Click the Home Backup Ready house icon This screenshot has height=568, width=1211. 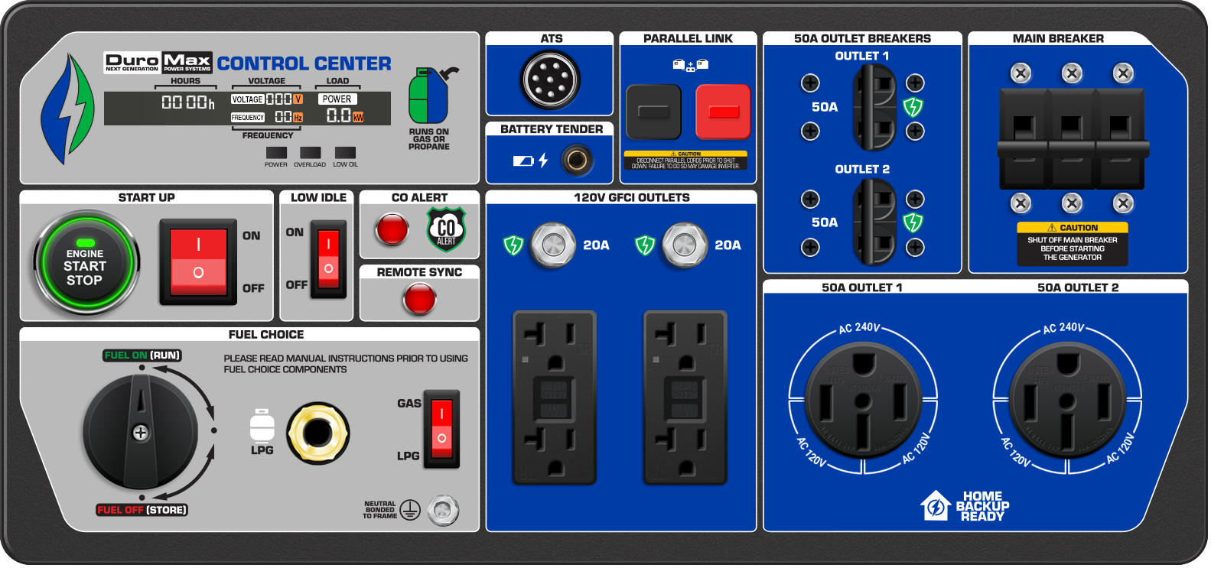point(936,506)
